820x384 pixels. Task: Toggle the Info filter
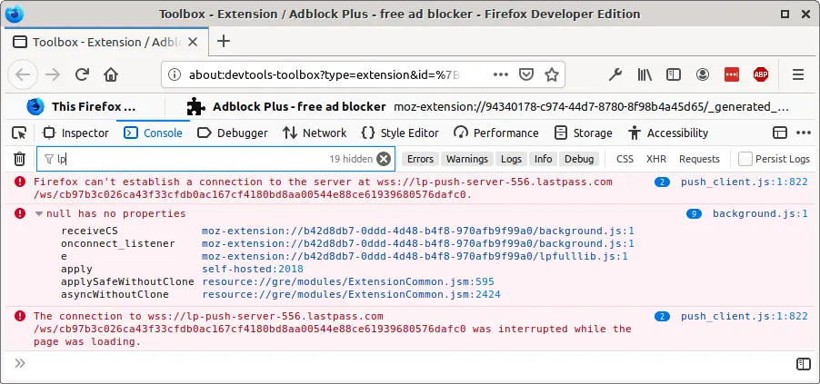(x=543, y=159)
